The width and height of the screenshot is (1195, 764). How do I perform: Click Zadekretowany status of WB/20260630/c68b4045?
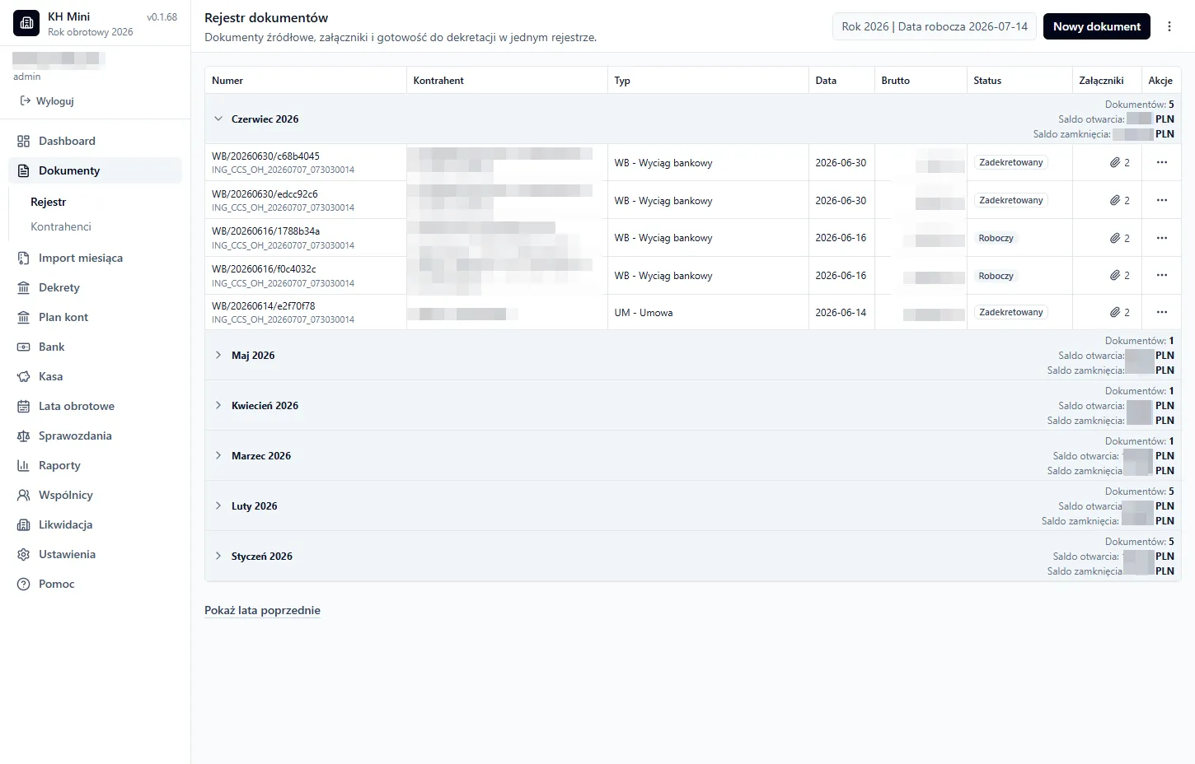pyautogui.click(x=1011, y=162)
